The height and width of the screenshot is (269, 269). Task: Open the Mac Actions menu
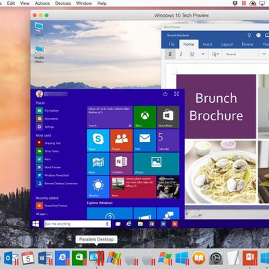coord(42,3)
